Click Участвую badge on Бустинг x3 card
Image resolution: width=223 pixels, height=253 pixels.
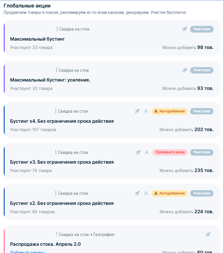(x=202, y=152)
